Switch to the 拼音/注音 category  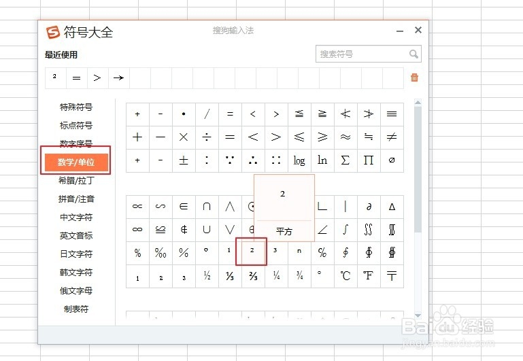[76, 199]
